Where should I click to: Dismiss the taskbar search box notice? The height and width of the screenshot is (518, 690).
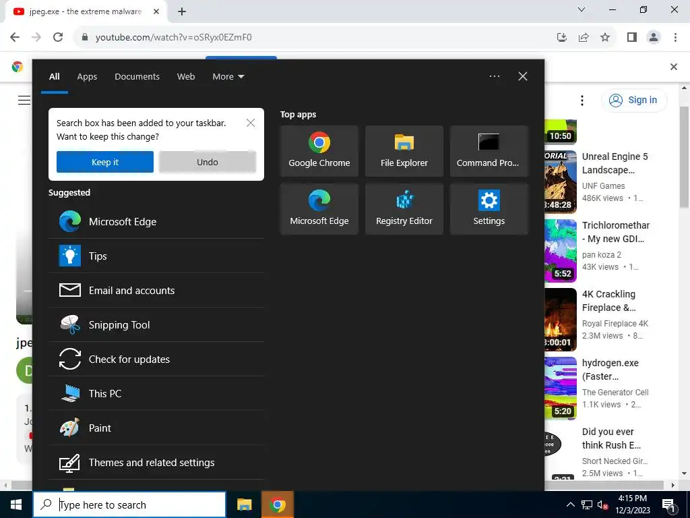251,123
